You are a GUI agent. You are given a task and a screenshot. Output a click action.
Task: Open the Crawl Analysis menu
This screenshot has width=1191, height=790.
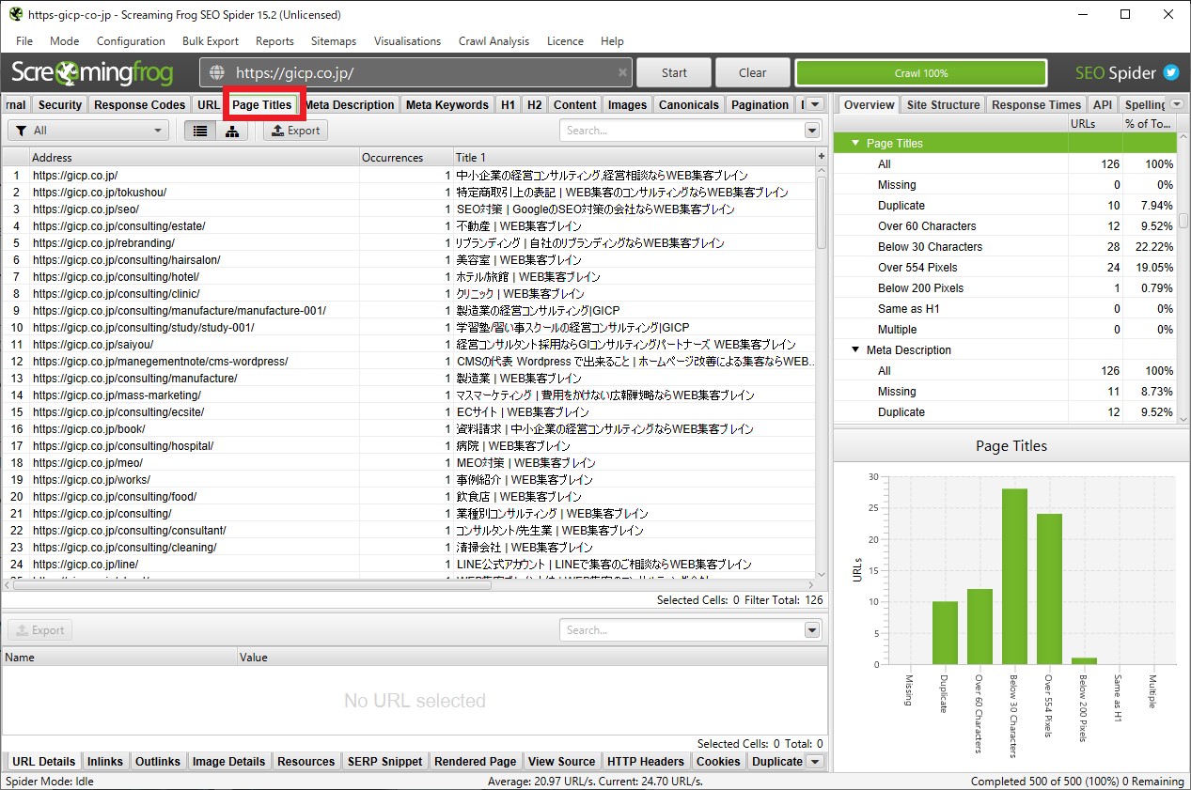point(494,41)
